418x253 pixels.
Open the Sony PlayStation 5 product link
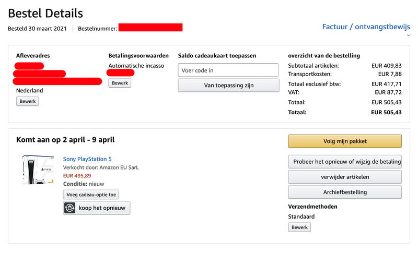point(87,159)
